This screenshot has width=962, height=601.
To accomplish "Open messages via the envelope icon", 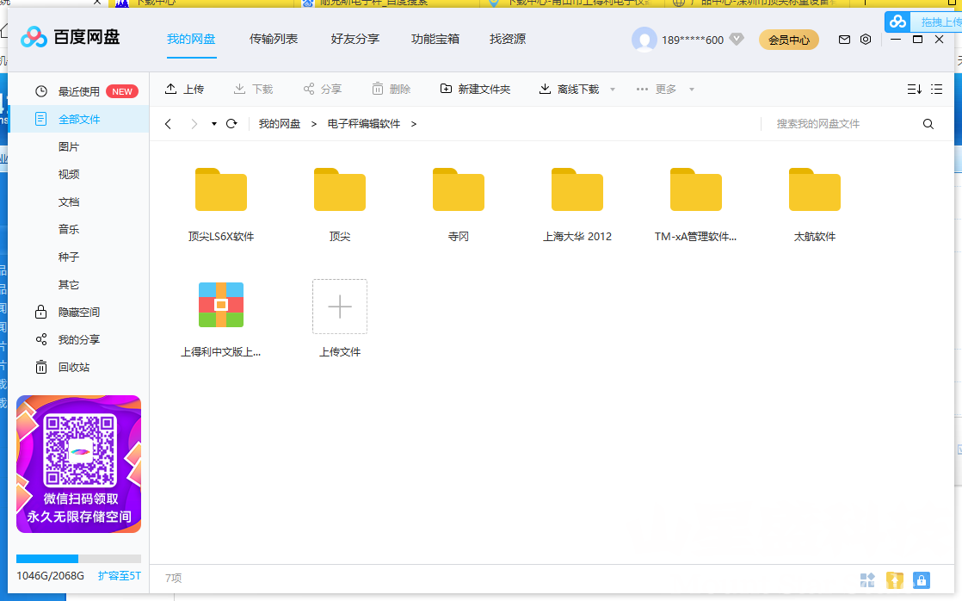I will point(844,40).
